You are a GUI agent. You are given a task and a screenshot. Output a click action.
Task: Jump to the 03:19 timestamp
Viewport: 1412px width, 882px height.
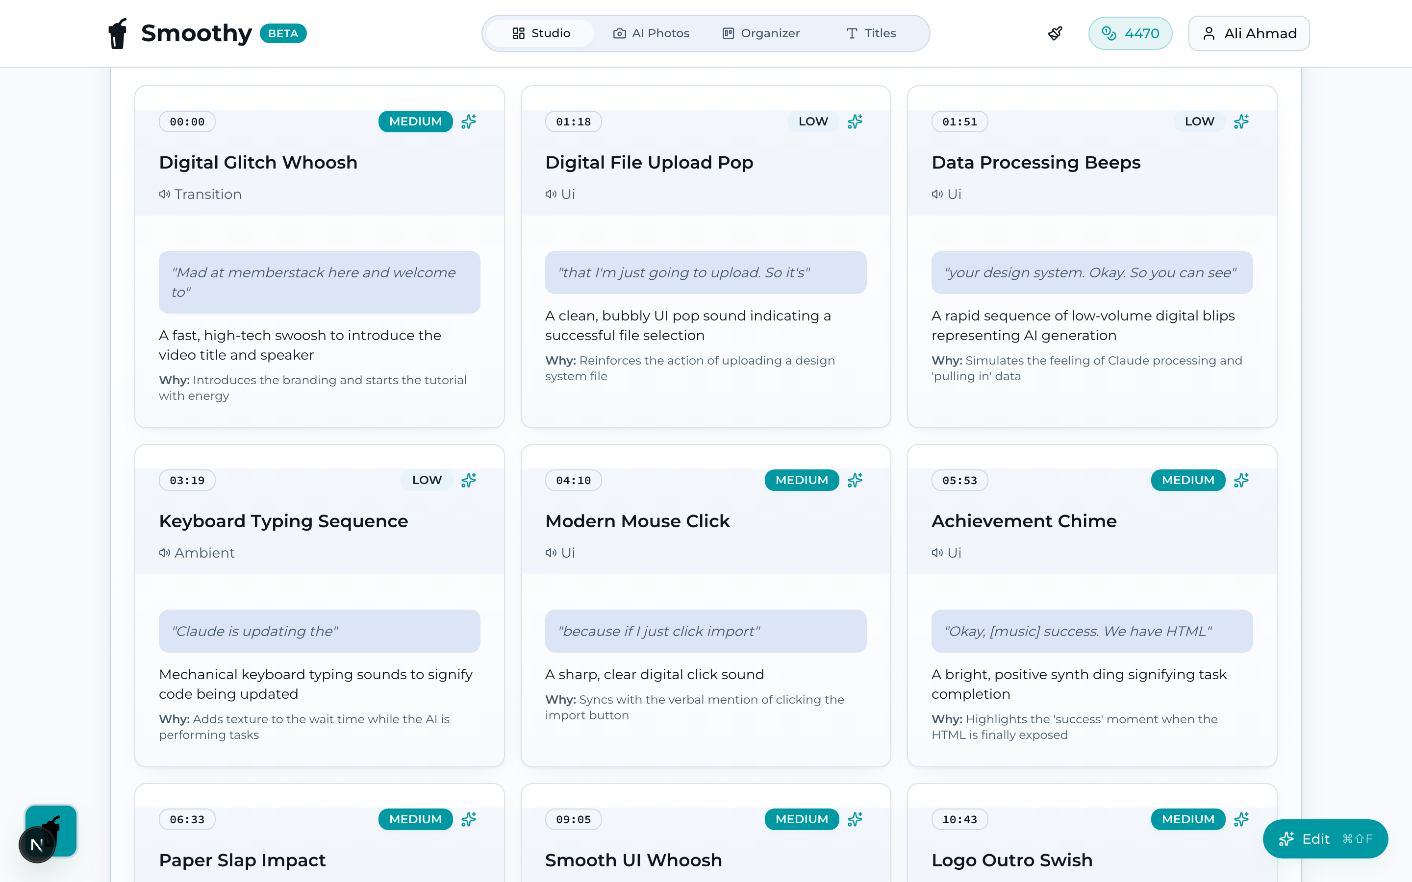tap(187, 480)
